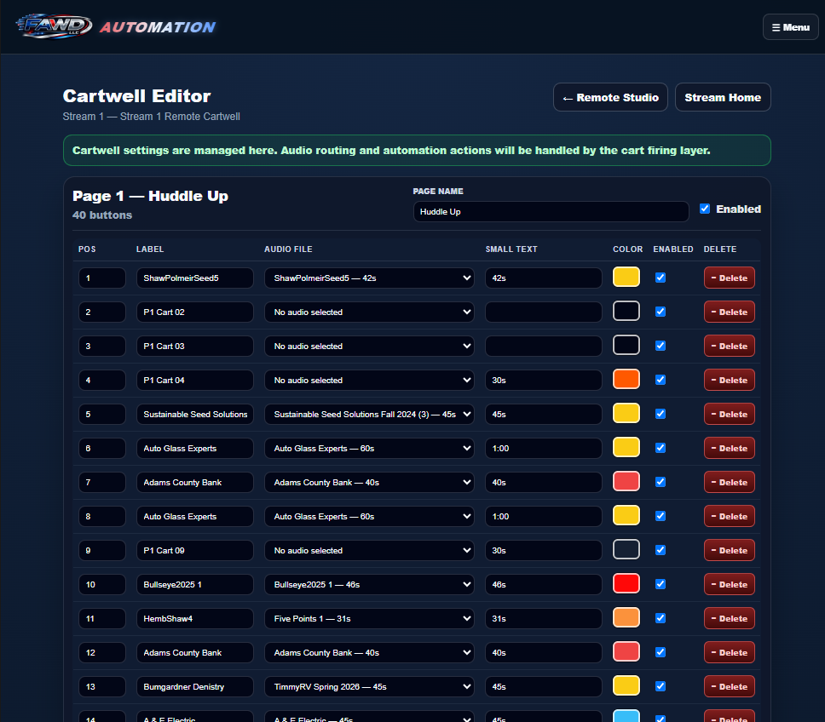Open Sustainable Seed Solutions Fall 2024 dropdown
The width and height of the screenshot is (825, 722).
(369, 414)
